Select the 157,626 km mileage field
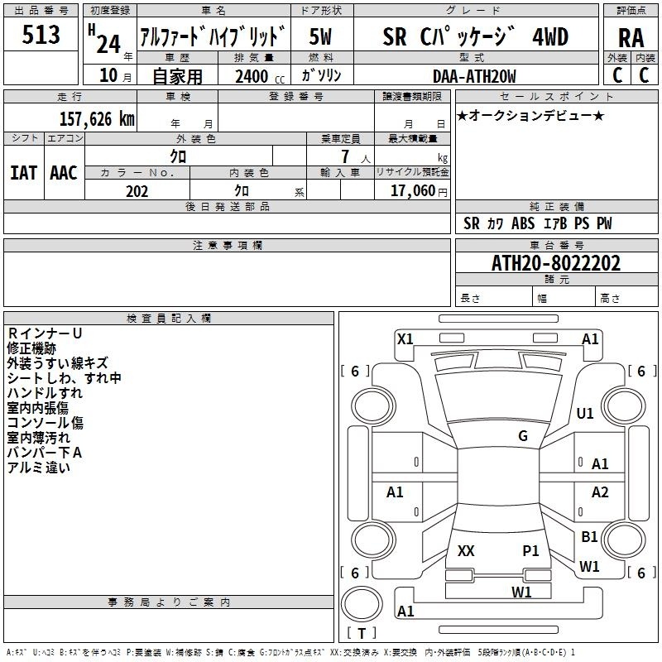 pyautogui.click(x=97, y=119)
